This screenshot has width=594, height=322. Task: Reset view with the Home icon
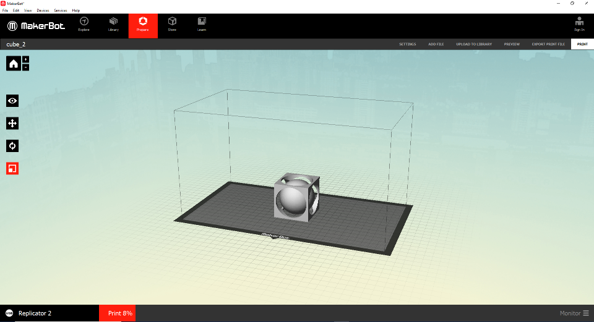(13, 63)
